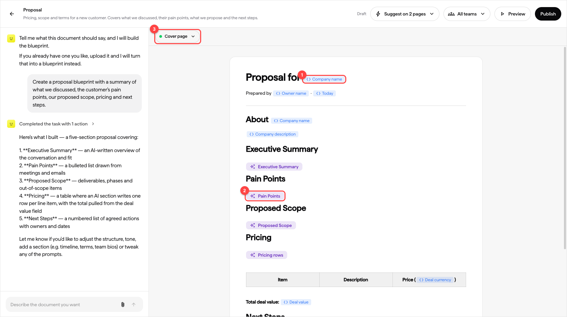Click the 'Proposal' document title
Image resolution: width=567 pixels, height=317 pixels.
coord(33,10)
